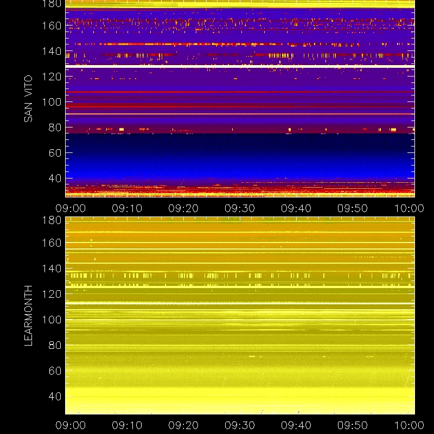The width and height of the screenshot is (434, 434).
Task: Pick the 180 frequency tick of Learmonth plot
Action: [x=52, y=220]
